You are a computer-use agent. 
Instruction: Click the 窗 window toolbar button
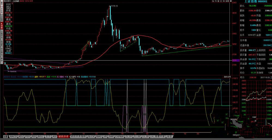click(x=218, y=1)
